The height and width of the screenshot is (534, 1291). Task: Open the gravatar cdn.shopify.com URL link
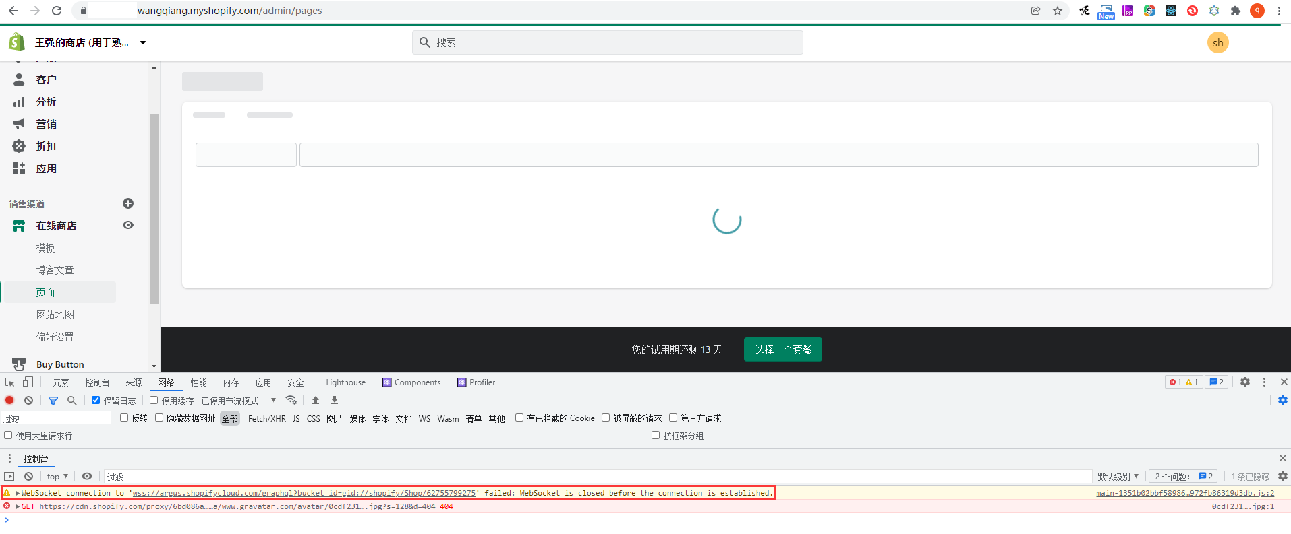coord(237,506)
